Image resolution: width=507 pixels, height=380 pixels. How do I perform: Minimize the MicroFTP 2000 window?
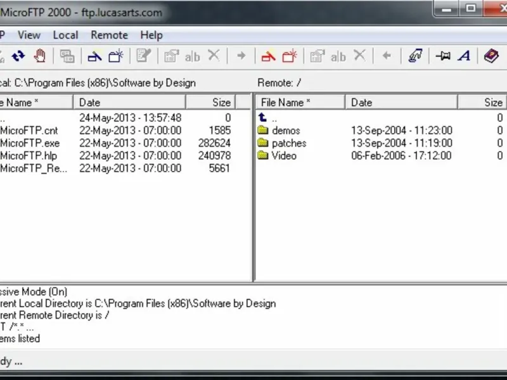click(446, 9)
